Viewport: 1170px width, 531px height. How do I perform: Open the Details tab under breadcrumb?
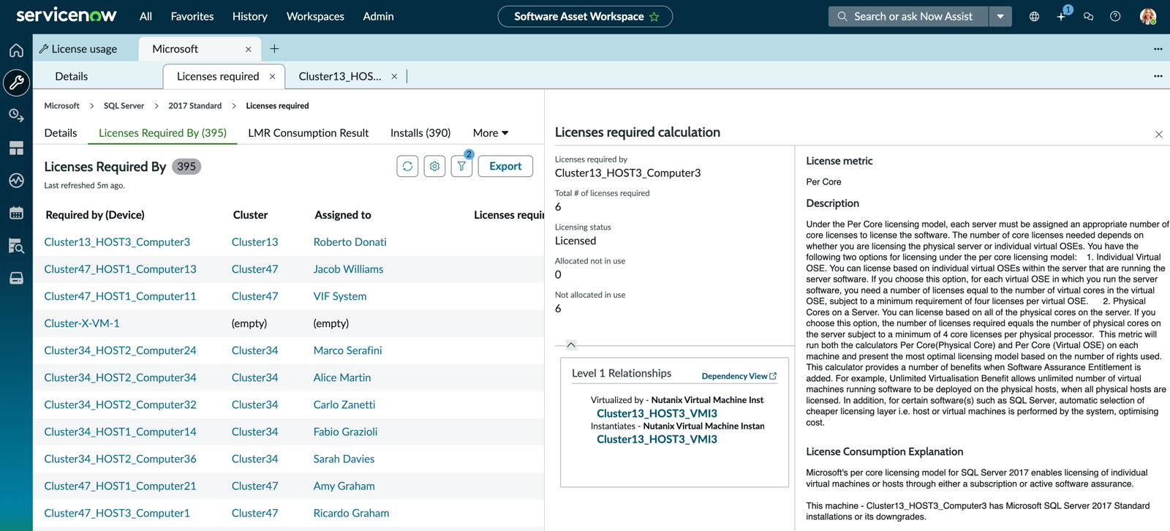point(61,133)
